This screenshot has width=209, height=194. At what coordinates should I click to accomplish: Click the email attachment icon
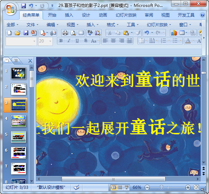pos(53,33)
